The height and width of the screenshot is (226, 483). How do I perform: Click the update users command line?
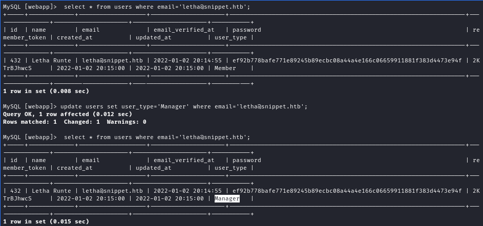[155, 106]
